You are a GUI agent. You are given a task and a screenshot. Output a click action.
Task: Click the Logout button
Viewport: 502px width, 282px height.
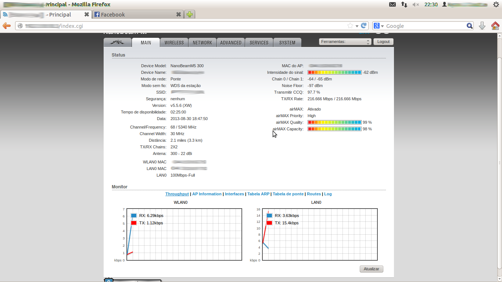383,42
